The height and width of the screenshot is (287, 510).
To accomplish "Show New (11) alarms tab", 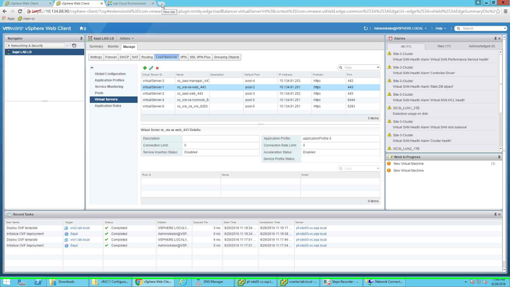I will pyautogui.click(x=444, y=46).
